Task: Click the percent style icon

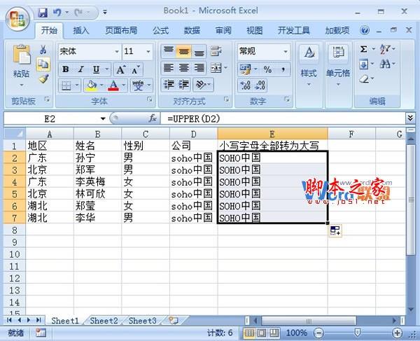Action: pyautogui.click(x=267, y=69)
